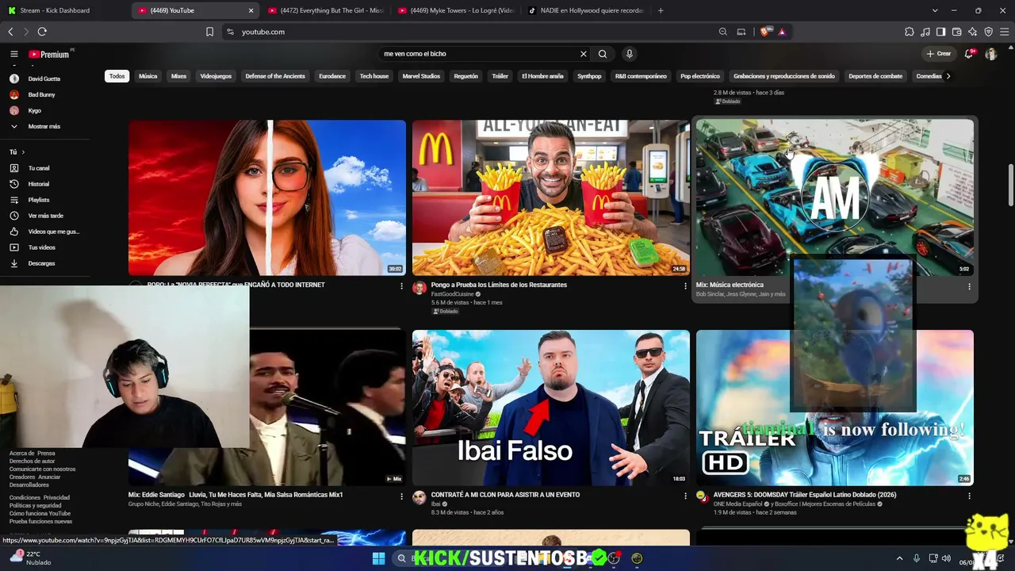Open the browser main menu
1015x571 pixels.
[1005, 32]
